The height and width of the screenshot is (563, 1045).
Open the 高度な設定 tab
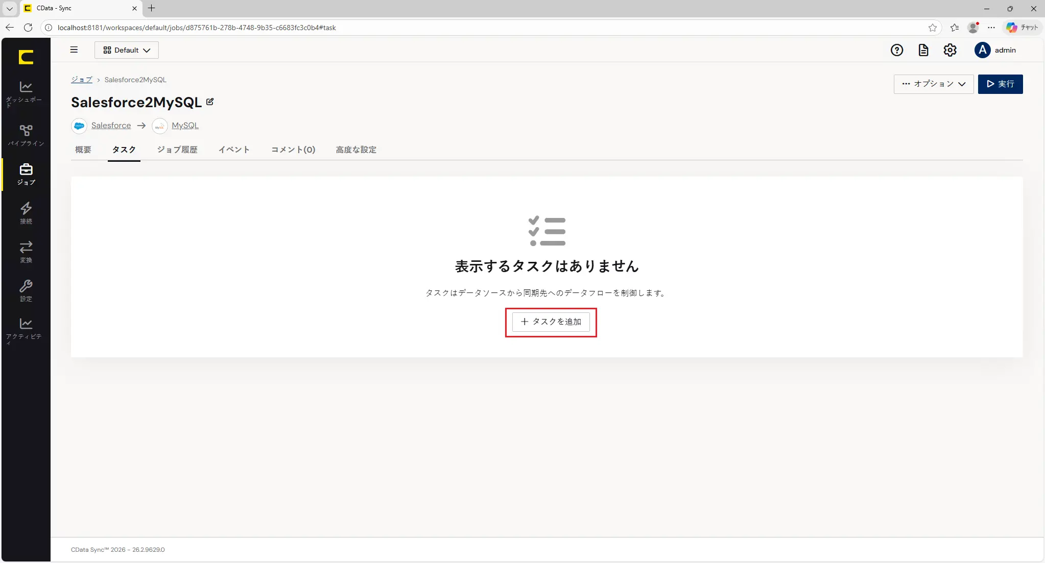tap(357, 150)
